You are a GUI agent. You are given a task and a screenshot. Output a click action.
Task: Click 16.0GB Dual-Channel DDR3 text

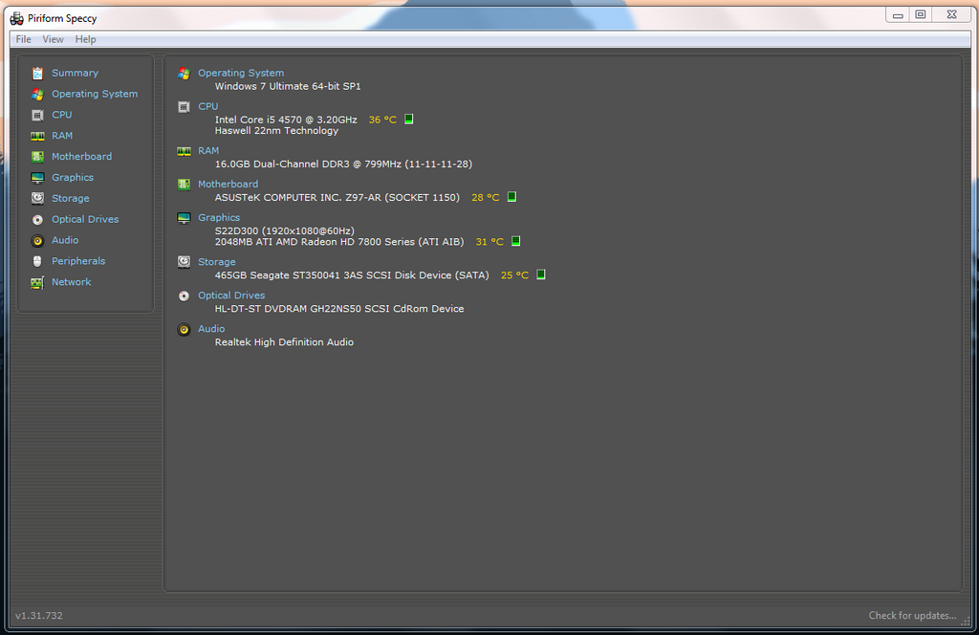[x=343, y=164]
